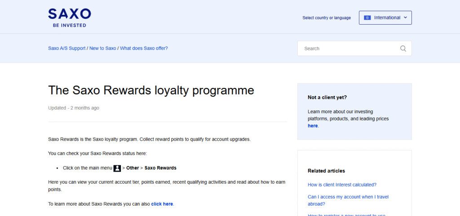Click the Select country or language label
The width and height of the screenshot is (460, 216).
click(x=327, y=18)
